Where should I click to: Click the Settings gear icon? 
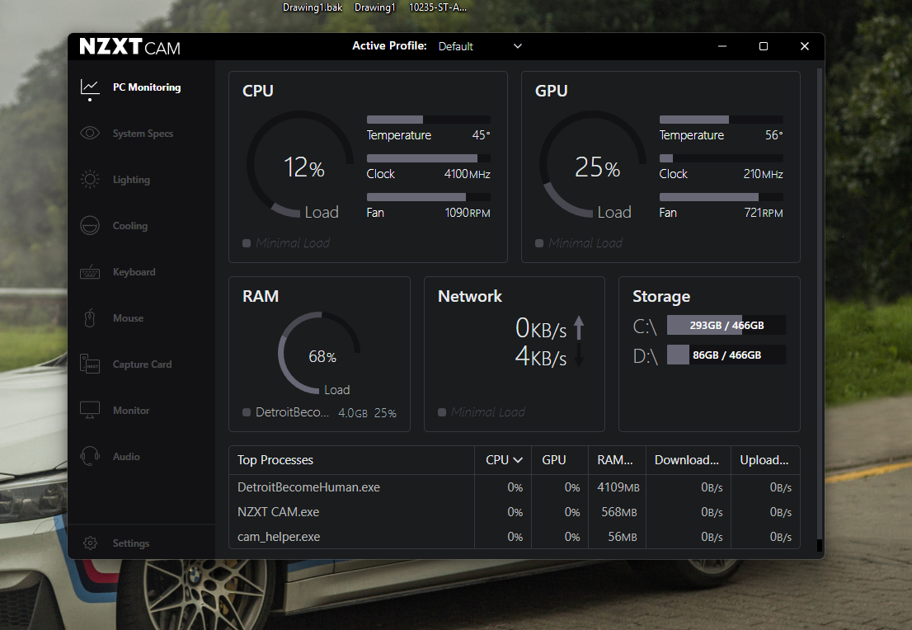point(90,543)
